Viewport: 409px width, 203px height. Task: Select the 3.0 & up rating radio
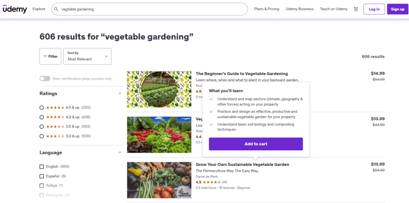click(x=42, y=136)
